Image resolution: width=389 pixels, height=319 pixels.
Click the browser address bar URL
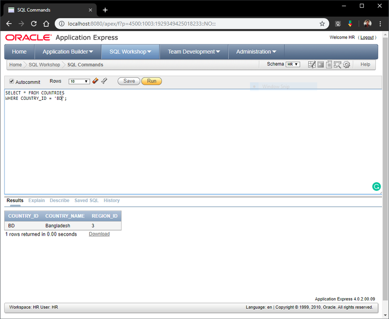141,24
